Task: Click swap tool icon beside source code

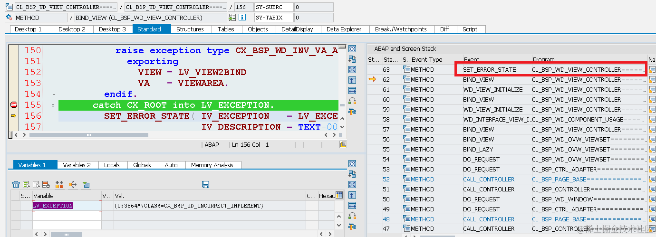Action: (352, 59)
